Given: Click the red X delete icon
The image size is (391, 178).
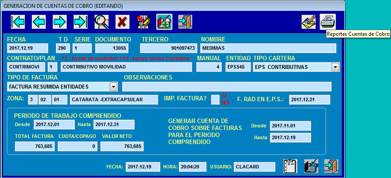Looking at the screenshot, I should [122, 22].
